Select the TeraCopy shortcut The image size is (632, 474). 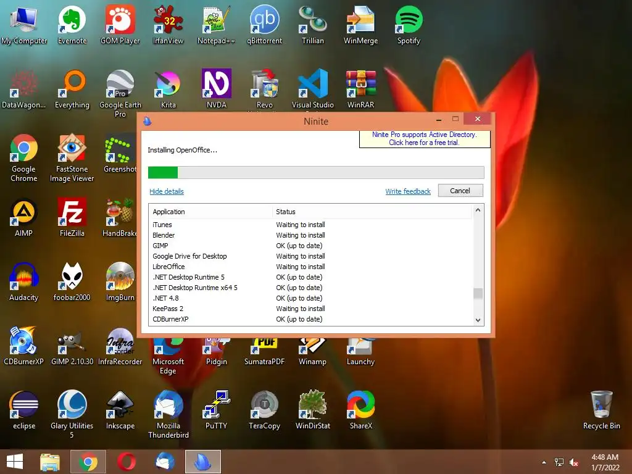click(x=264, y=410)
